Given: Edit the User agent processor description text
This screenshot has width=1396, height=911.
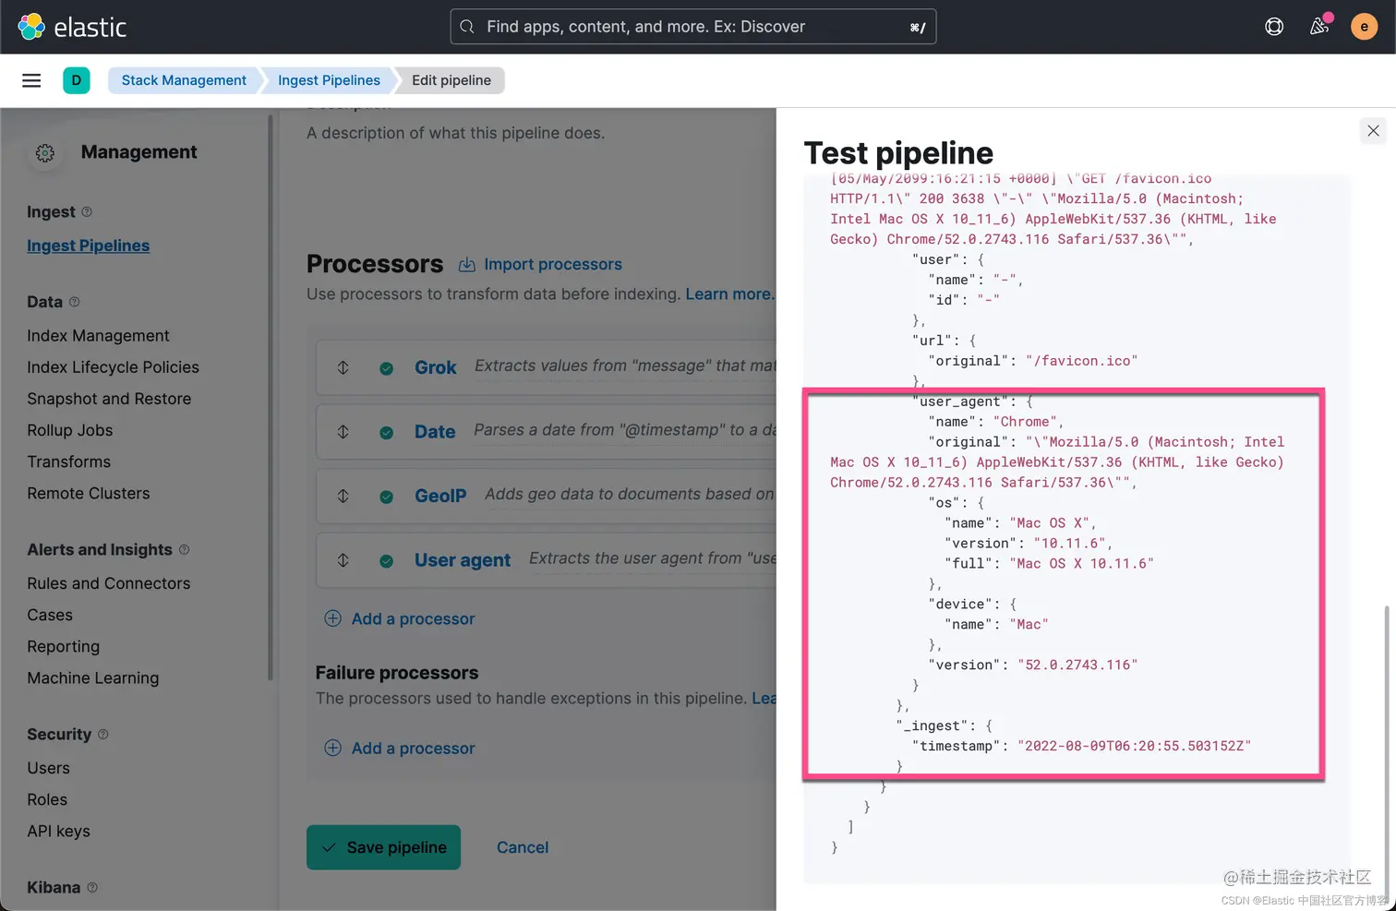Looking at the screenshot, I should pyautogui.click(x=653, y=558).
